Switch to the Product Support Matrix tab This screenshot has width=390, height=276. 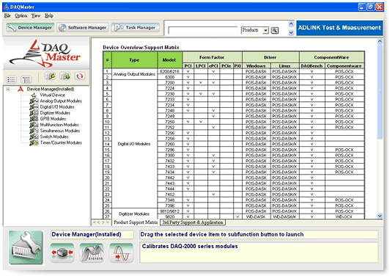136,222
